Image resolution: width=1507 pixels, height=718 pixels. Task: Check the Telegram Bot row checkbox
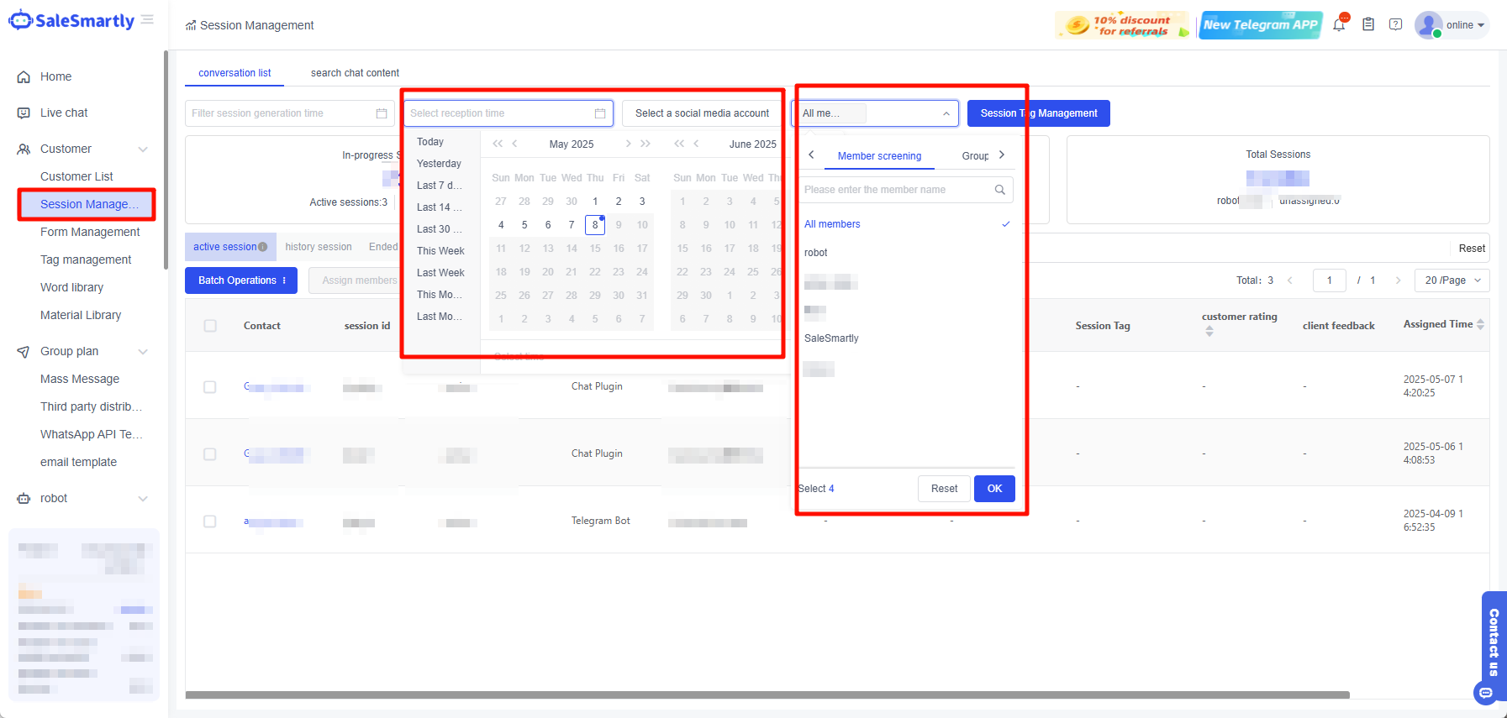coord(210,521)
